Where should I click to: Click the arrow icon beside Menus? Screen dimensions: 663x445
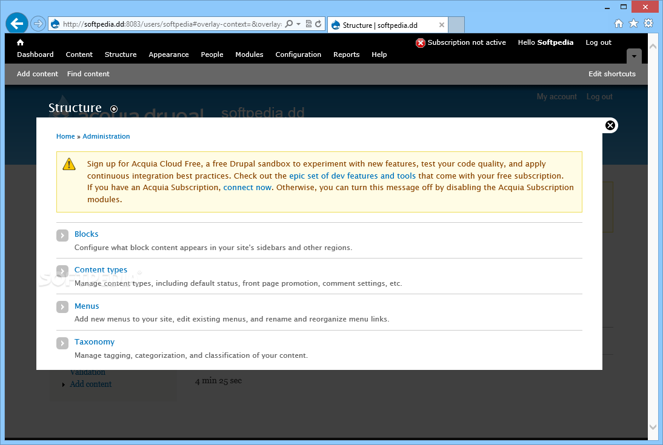[62, 307]
